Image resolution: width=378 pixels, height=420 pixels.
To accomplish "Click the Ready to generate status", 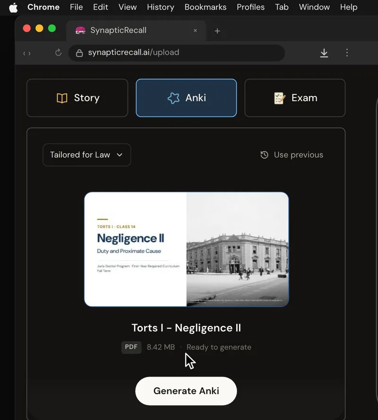I will [x=219, y=347].
